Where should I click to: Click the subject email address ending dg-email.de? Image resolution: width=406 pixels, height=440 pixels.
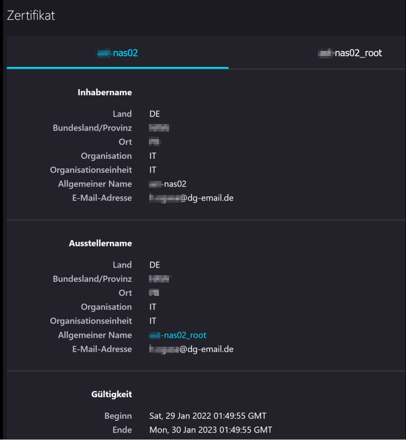click(x=191, y=198)
